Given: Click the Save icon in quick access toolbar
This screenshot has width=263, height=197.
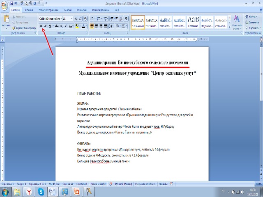Looking at the screenshot, I should coord(11,2).
